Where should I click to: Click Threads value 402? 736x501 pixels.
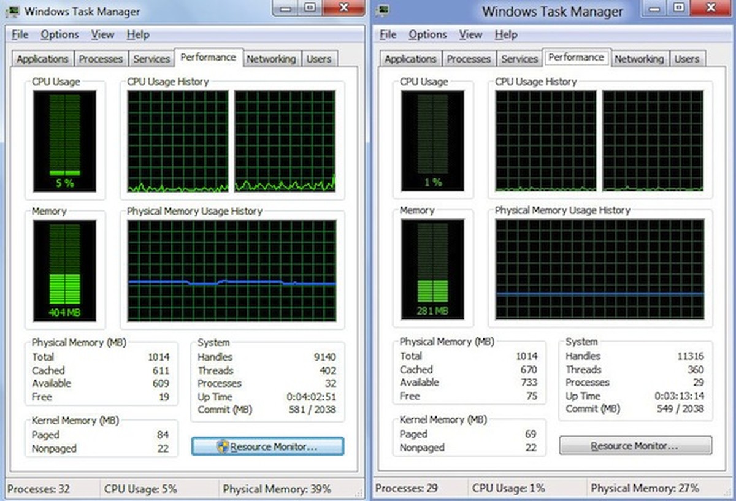pos(328,370)
